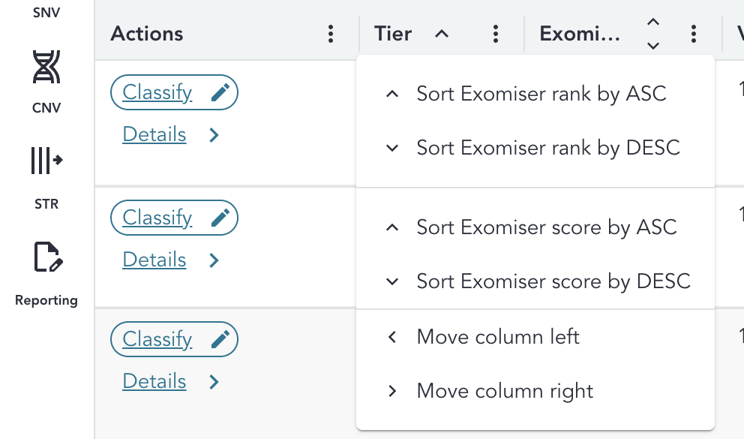Click the pencil icon inside first Classify button
Screen dimensions: 744x439
220,91
